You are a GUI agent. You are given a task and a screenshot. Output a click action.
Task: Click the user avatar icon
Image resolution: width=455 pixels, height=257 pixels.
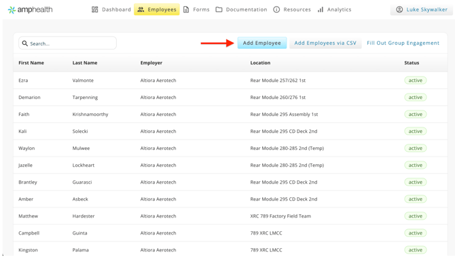click(399, 9)
